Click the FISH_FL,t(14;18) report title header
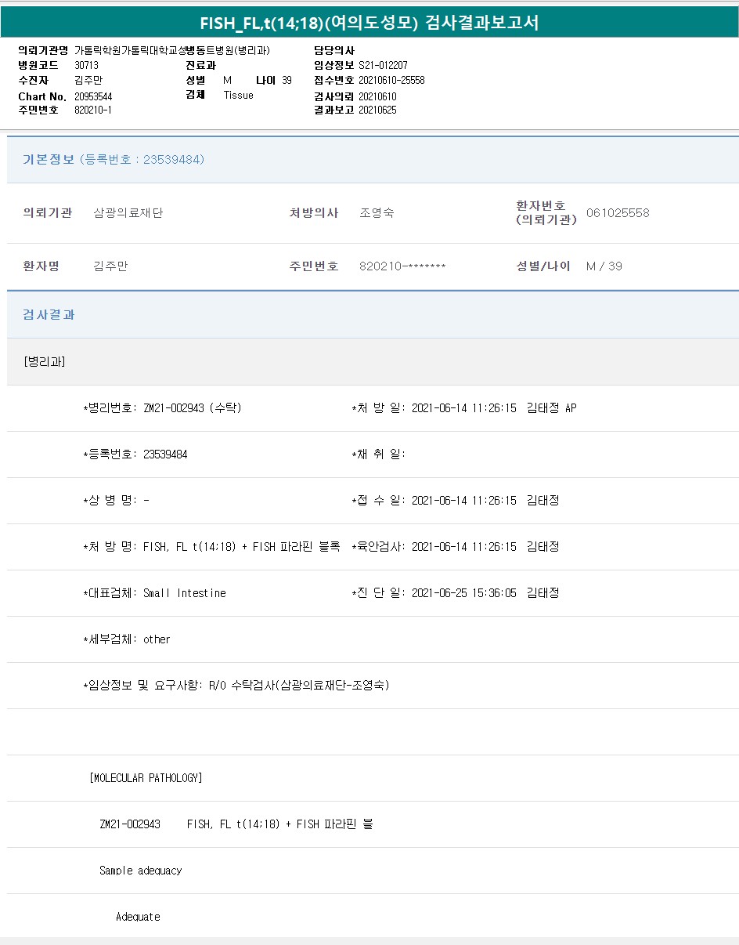 [x=369, y=23]
